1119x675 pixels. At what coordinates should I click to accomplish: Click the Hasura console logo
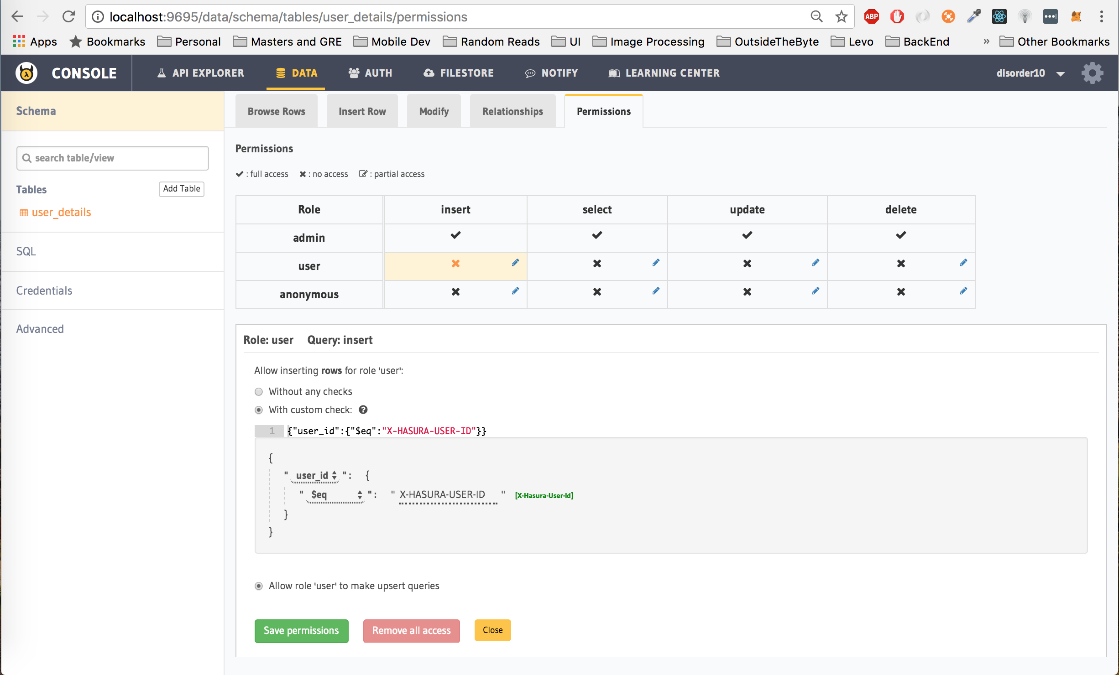(x=26, y=73)
